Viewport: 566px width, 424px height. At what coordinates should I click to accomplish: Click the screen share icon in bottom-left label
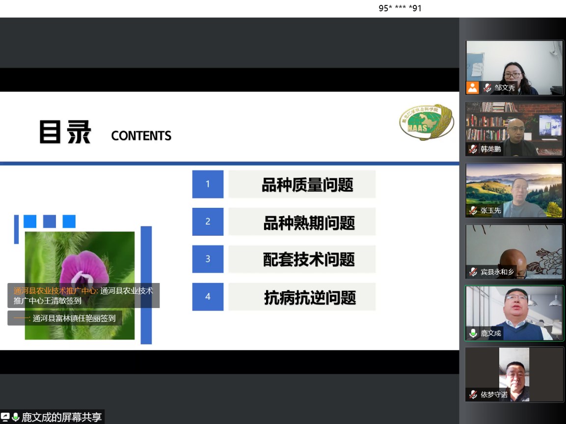(5, 417)
